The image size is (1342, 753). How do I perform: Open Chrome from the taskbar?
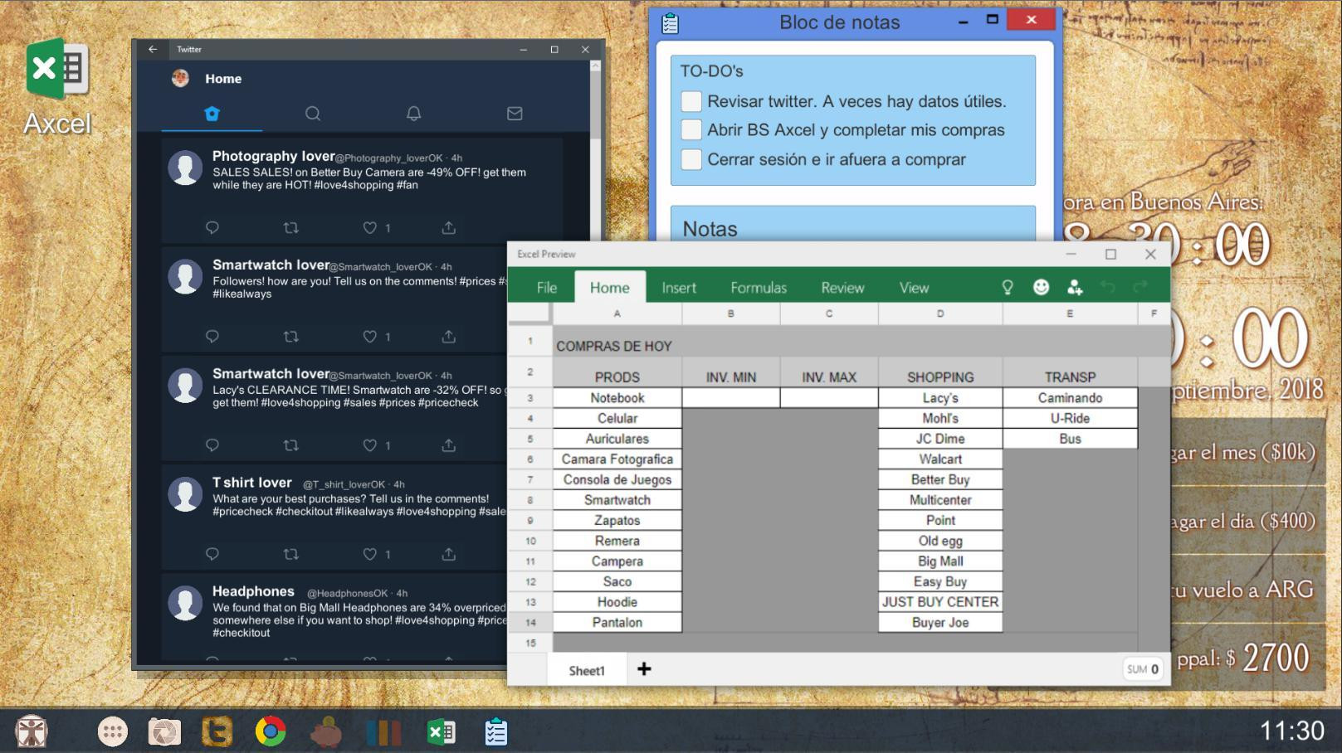point(271,731)
